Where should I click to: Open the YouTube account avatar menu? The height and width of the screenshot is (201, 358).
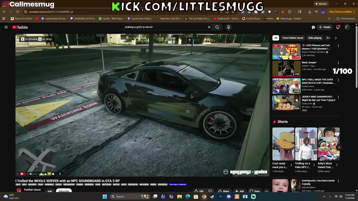click(x=347, y=27)
